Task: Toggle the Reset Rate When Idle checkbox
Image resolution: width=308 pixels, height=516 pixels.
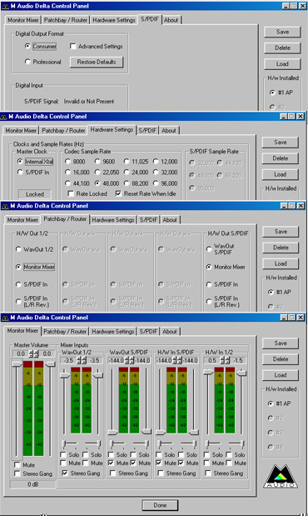Action: [118, 193]
